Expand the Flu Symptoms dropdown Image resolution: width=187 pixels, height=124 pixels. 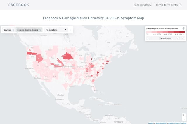[x=56, y=30]
